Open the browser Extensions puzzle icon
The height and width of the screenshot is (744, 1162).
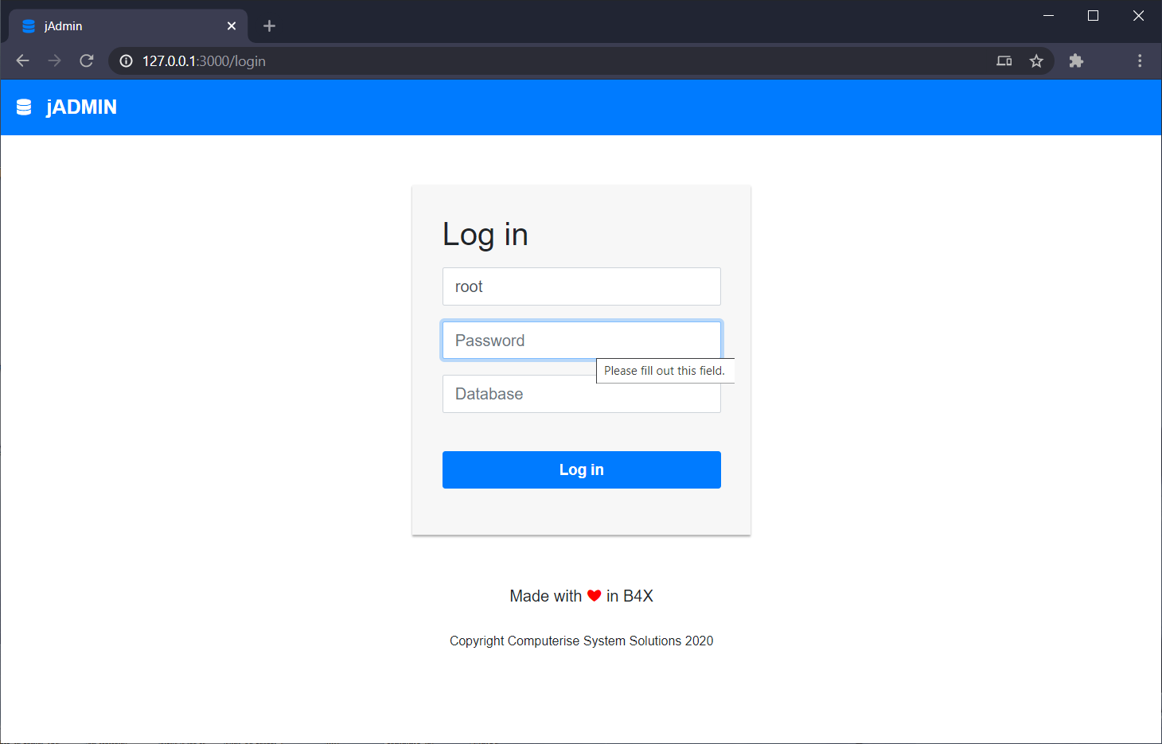point(1076,60)
